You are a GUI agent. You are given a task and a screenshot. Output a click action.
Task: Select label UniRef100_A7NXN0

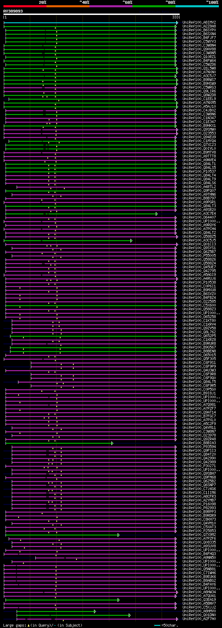pos(199,72)
